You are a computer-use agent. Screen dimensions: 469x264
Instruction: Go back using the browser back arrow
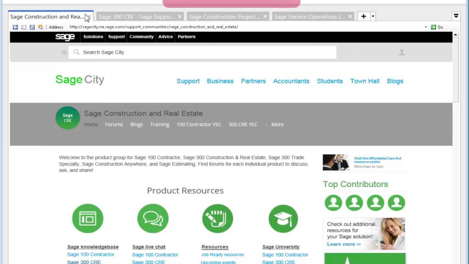[x=15, y=27]
